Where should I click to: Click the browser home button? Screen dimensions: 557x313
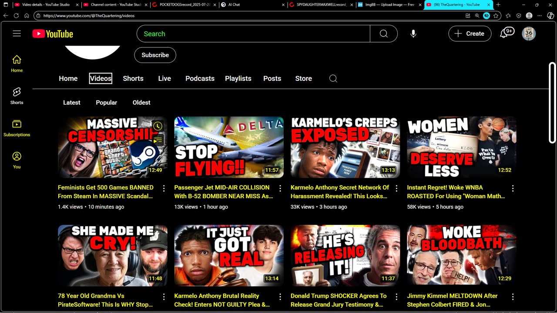tap(27, 15)
